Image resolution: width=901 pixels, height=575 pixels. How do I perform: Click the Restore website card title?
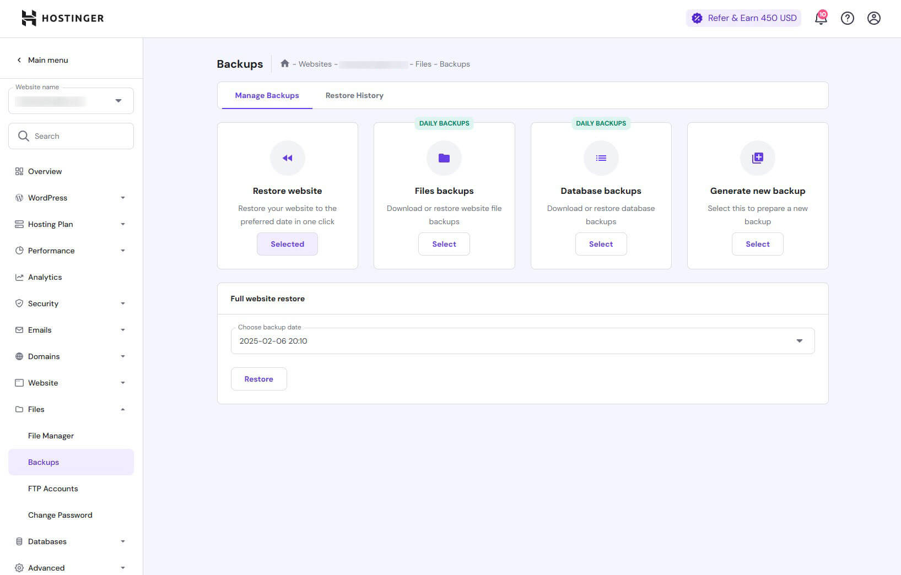point(287,191)
